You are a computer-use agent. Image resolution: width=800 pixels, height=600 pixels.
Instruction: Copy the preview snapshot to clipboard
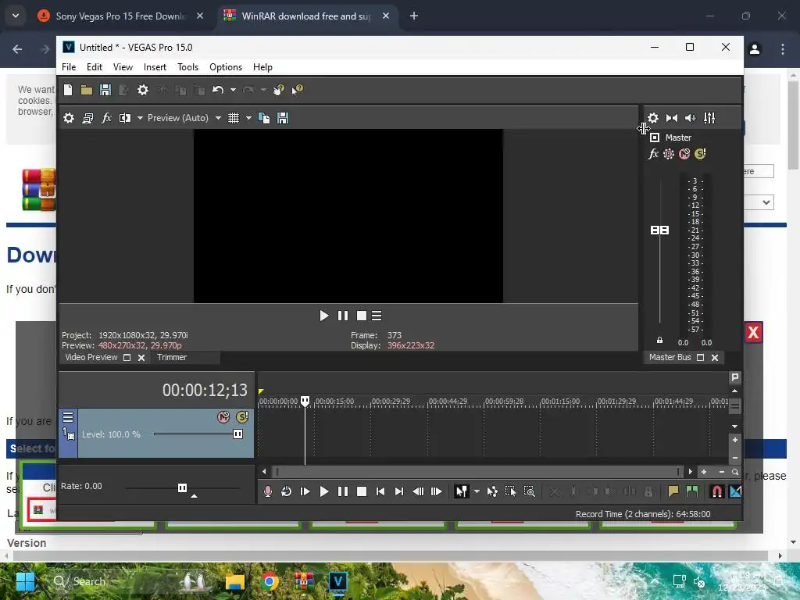pyautogui.click(x=264, y=119)
